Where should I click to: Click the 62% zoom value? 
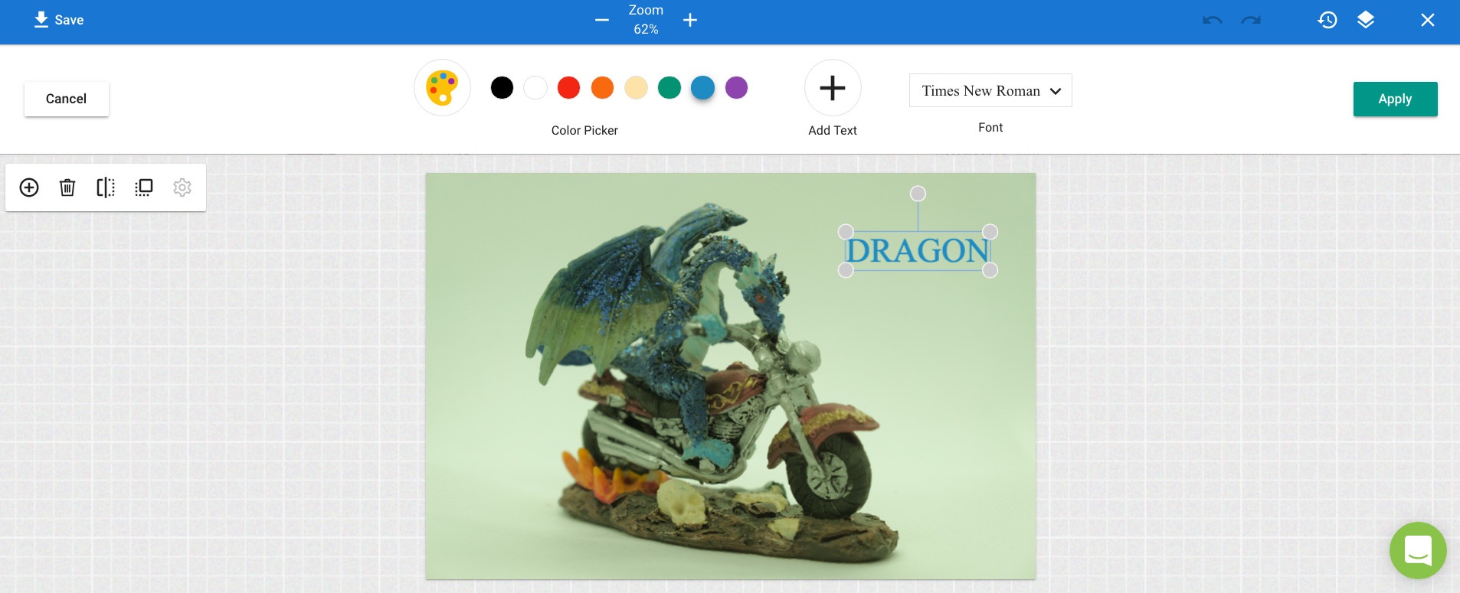[646, 29]
